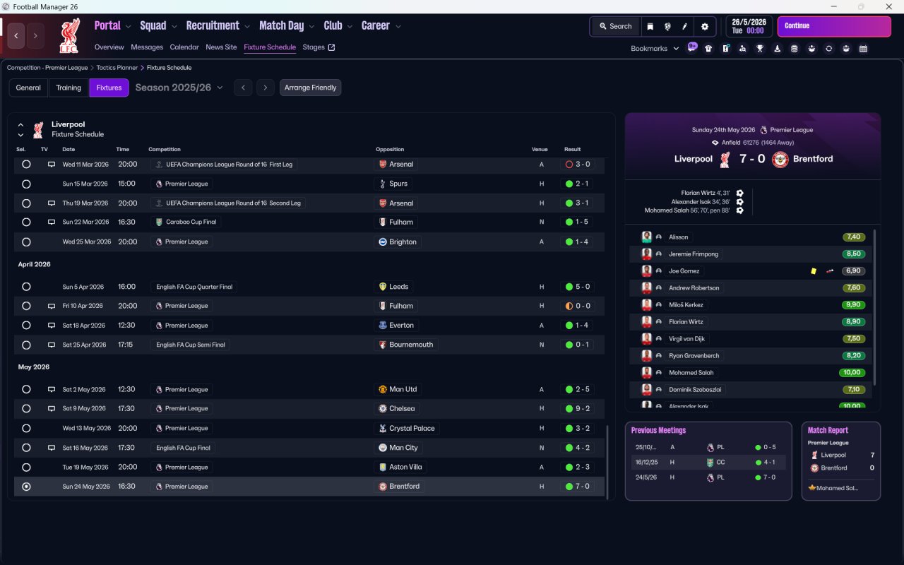Image resolution: width=904 pixels, height=565 pixels.
Task: Open the Bookmarks dropdown
Action: point(655,49)
